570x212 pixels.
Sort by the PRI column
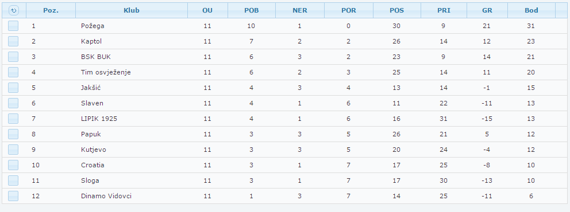tap(444, 10)
